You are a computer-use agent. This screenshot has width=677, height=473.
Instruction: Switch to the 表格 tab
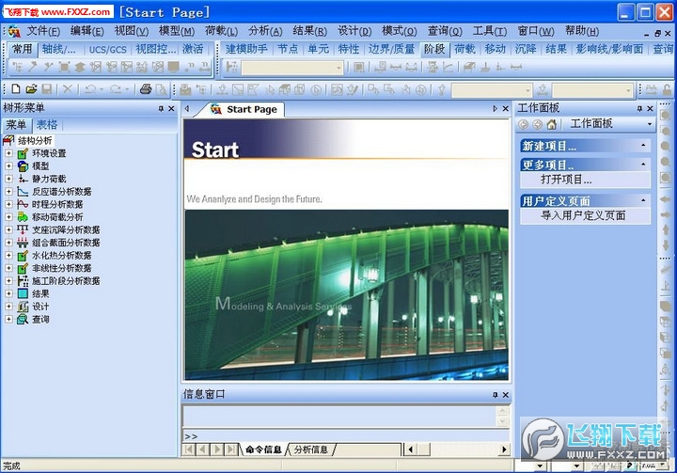[x=47, y=125]
